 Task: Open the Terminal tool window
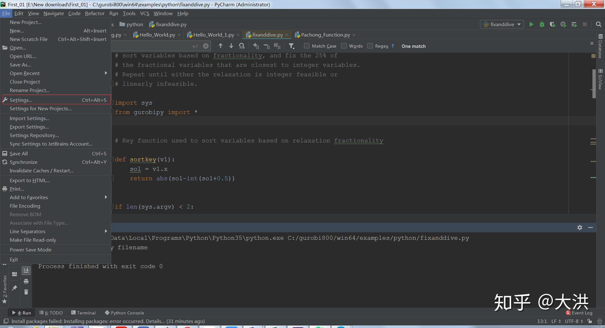[x=84, y=313]
